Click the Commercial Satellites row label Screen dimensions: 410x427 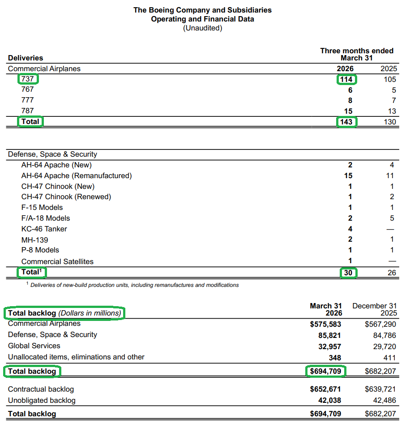point(57,261)
